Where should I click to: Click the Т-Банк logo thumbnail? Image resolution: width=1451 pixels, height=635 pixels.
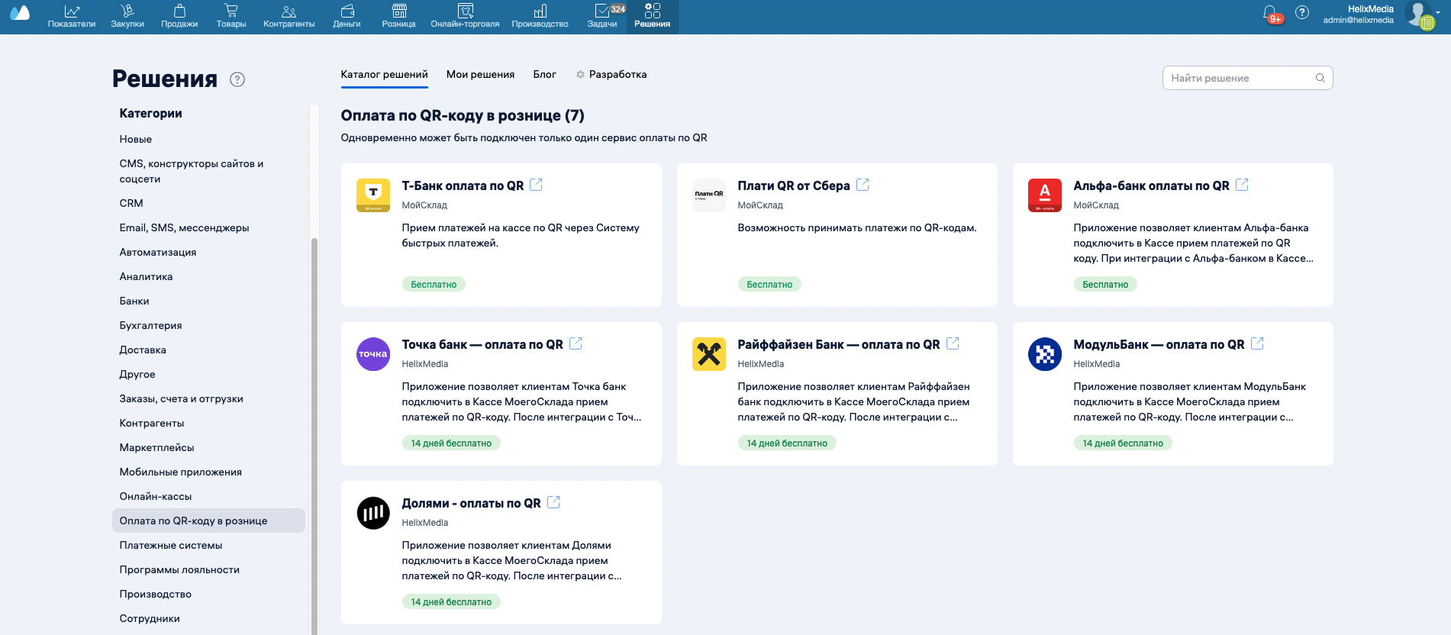point(373,195)
